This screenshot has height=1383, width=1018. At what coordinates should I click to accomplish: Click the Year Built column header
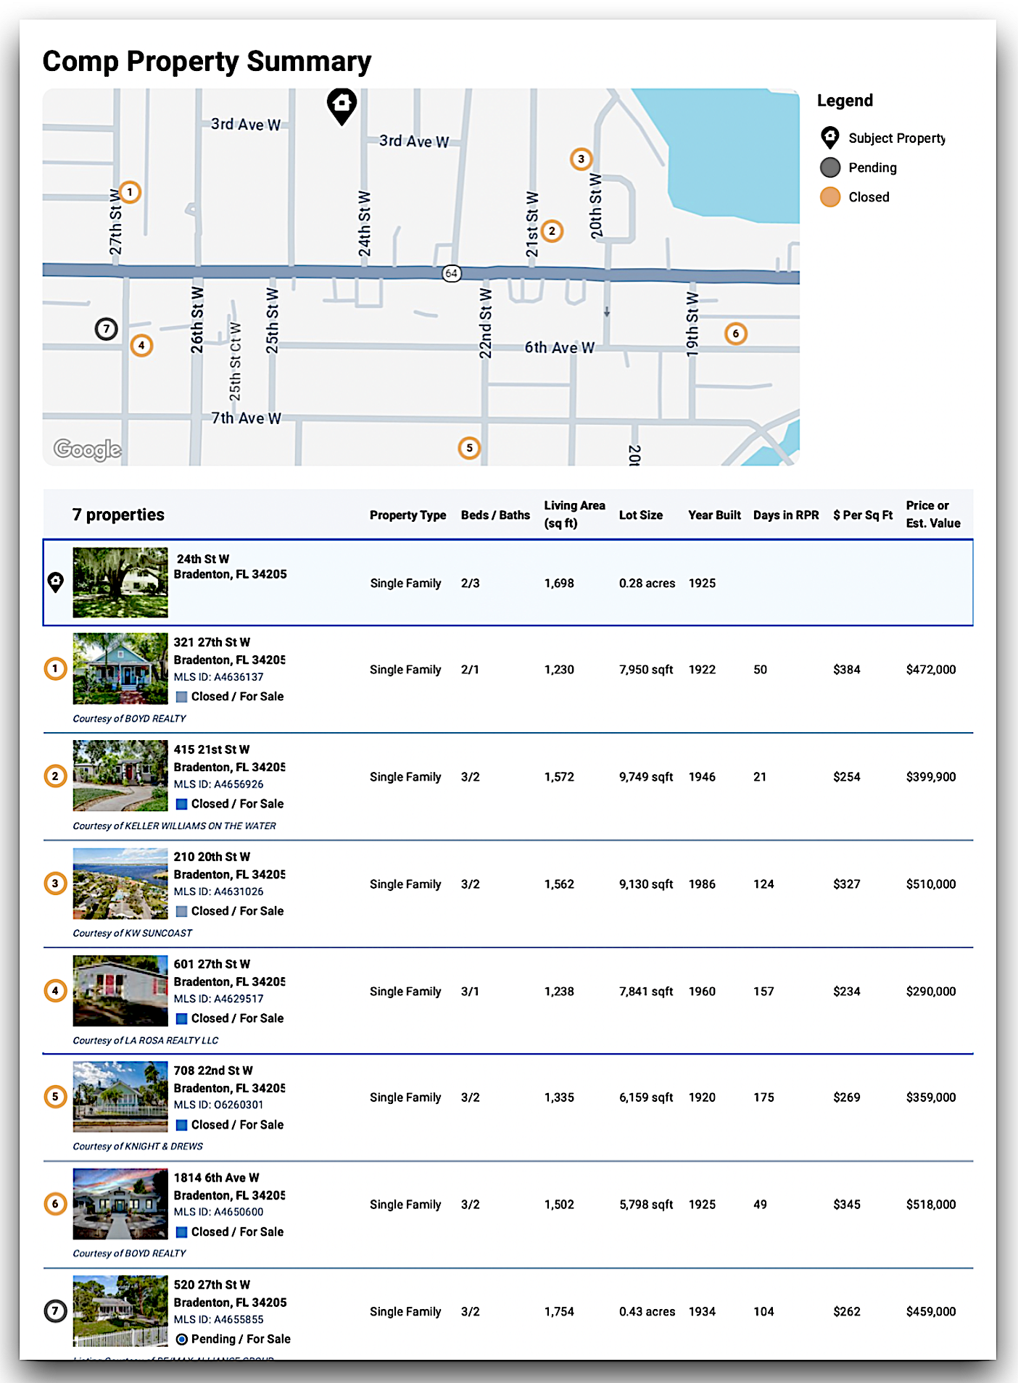714,515
